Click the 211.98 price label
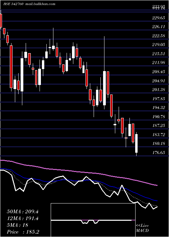Screen dimensions: 169x237 point(159,63)
